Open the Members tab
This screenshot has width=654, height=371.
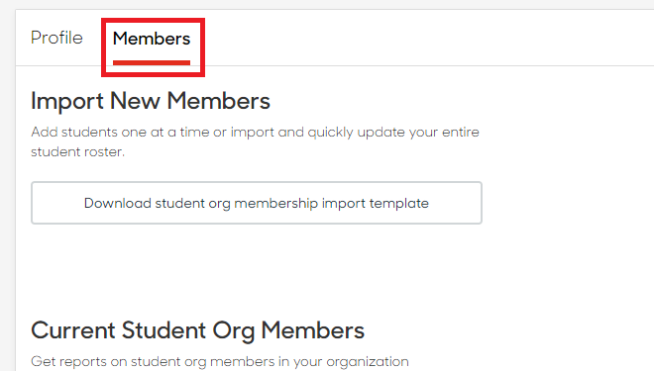click(152, 39)
